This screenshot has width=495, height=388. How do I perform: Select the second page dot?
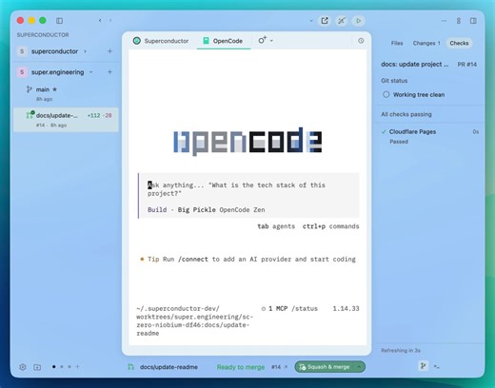tap(62, 367)
